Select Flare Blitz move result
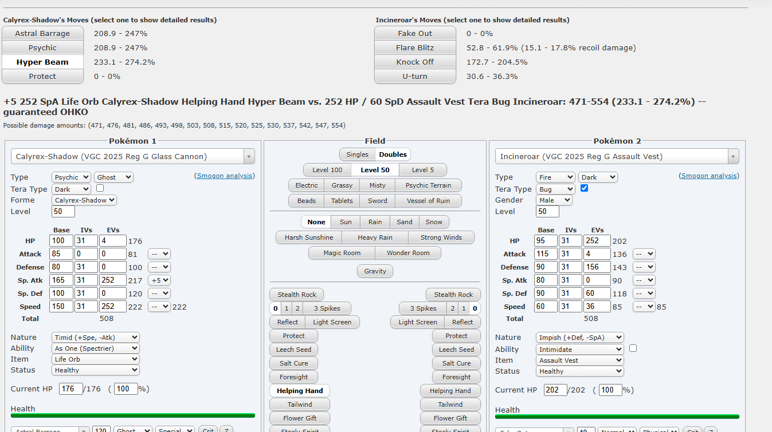Image resolution: width=772 pixels, height=432 pixels. coord(415,48)
